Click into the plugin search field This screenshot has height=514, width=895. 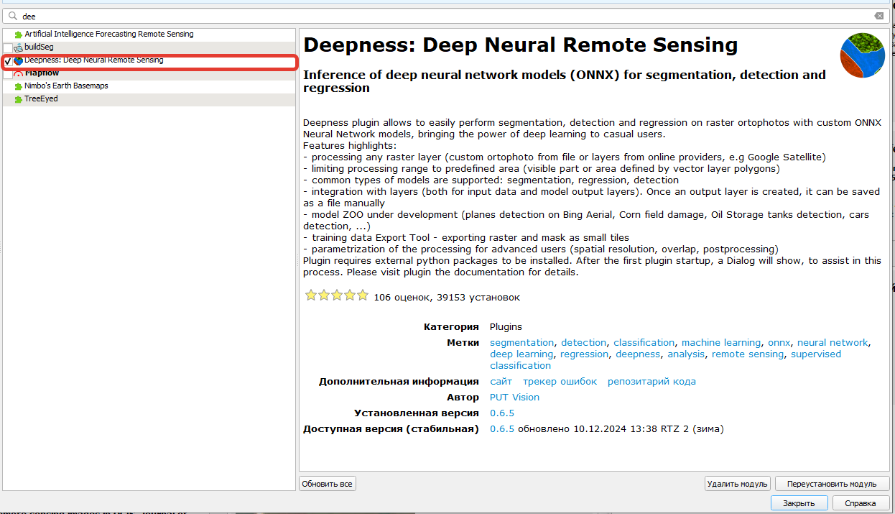click(445, 16)
